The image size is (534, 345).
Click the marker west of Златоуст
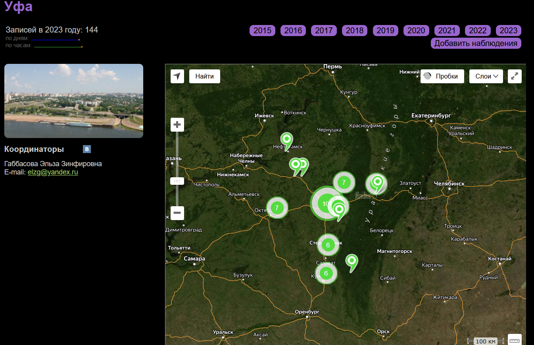[378, 183]
